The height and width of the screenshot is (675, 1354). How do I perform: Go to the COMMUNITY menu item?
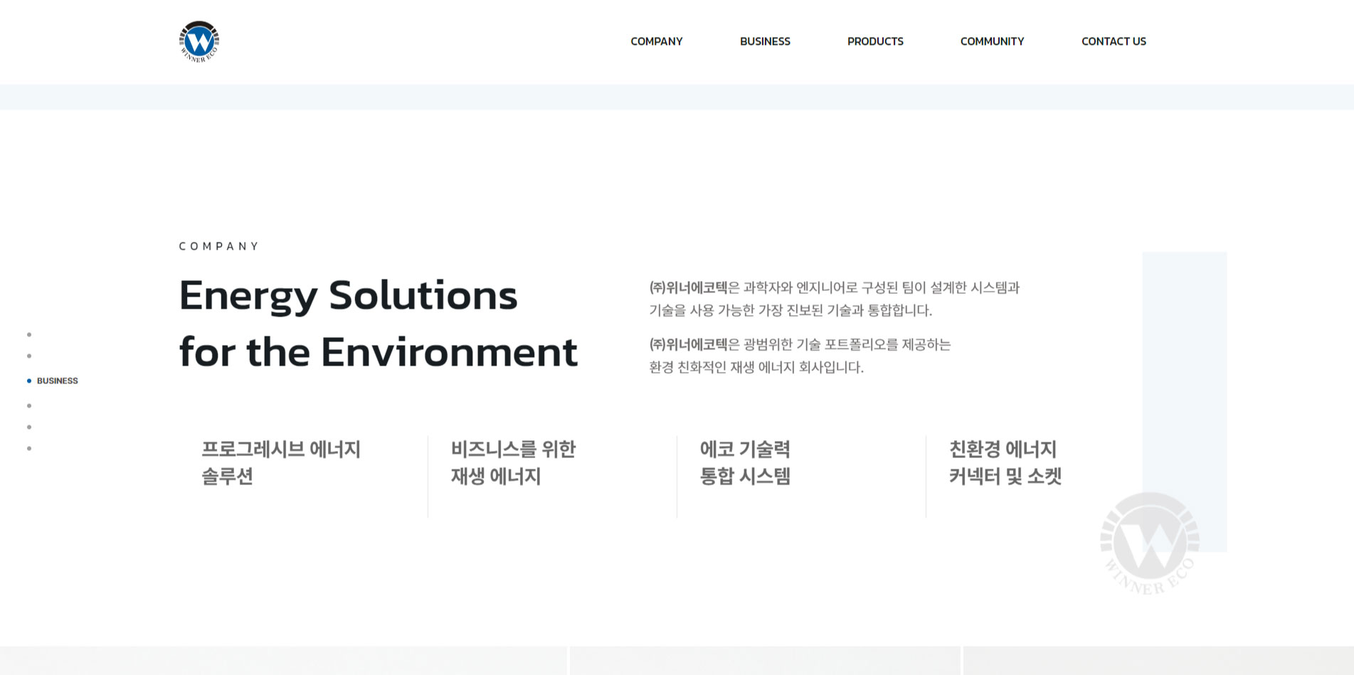click(x=992, y=41)
